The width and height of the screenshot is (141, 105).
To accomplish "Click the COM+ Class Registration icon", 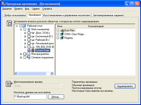I will pyautogui.click(x=62, y=34).
